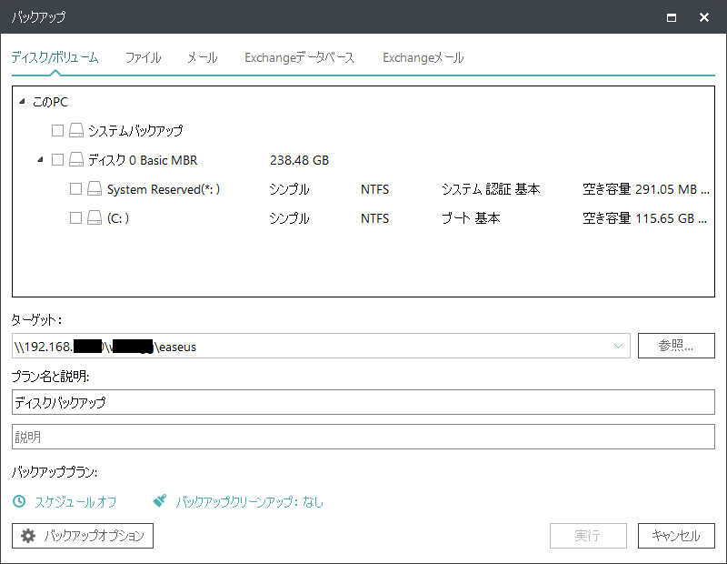The width and height of the screenshot is (727, 564).
Task: Click the broom icon for バックアップクリーンアップ
Action: pyautogui.click(x=160, y=501)
